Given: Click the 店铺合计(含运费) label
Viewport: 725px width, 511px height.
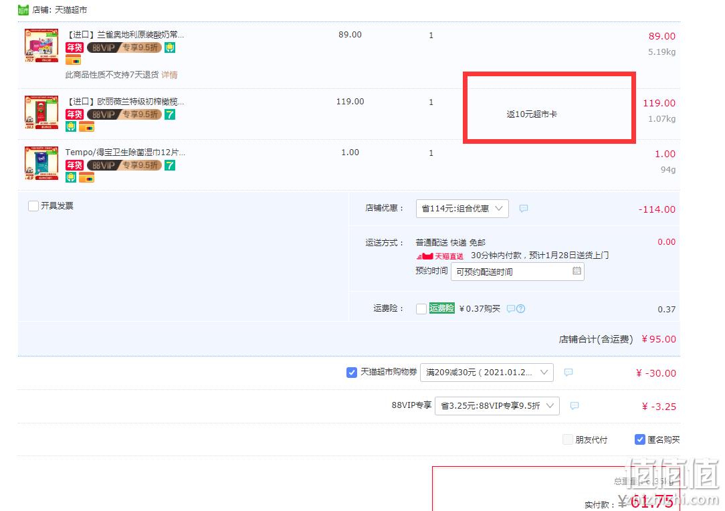Looking at the screenshot, I should (596, 339).
